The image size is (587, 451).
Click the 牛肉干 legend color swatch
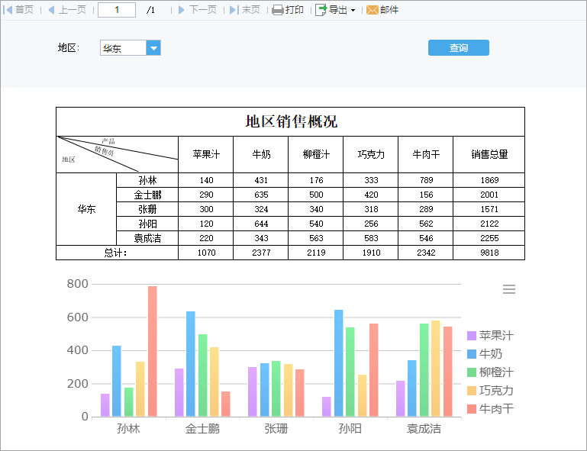[x=472, y=409]
